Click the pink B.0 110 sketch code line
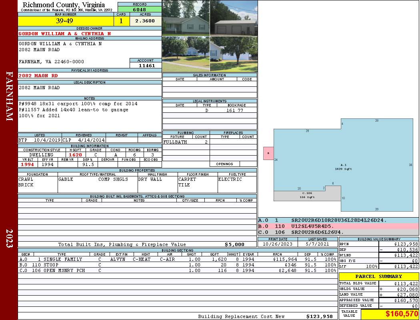 (x=338, y=226)
